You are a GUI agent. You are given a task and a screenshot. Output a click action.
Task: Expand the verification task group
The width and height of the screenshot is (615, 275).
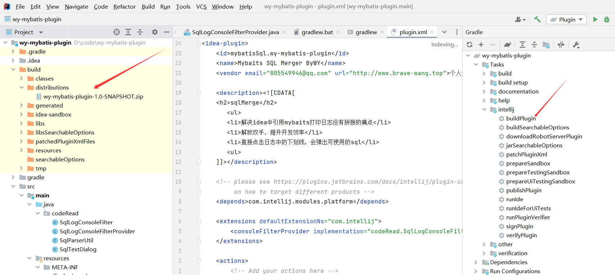484,253
